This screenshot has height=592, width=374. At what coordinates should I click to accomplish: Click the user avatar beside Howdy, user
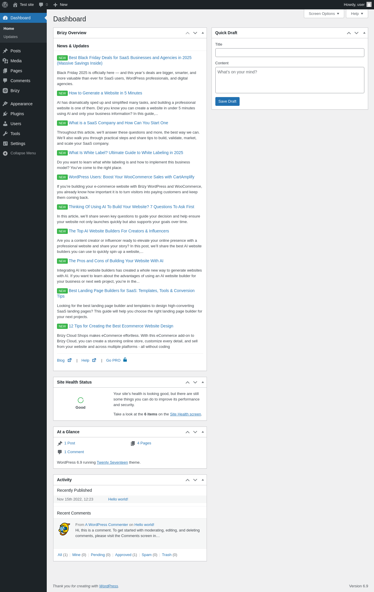[369, 5]
